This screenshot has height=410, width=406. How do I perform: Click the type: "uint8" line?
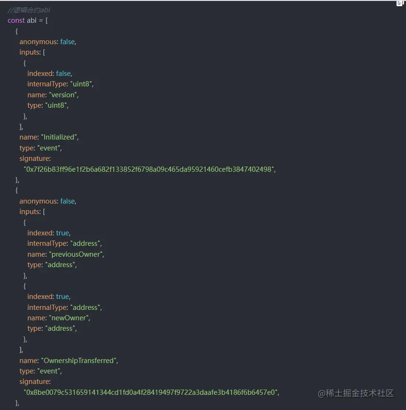coord(48,105)
